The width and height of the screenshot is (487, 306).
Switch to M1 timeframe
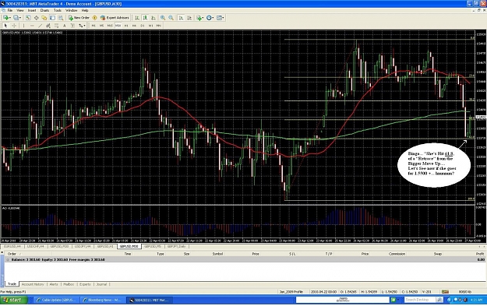(94, 26)
